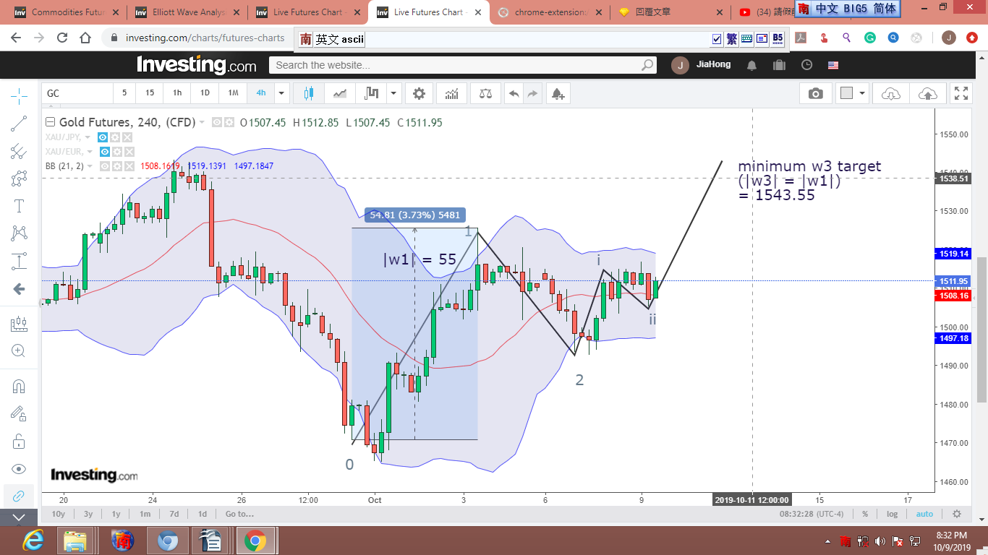Viewport: 988px width, 555px height.
Task: Click the GC symbol input field
Action: [77, 93]
